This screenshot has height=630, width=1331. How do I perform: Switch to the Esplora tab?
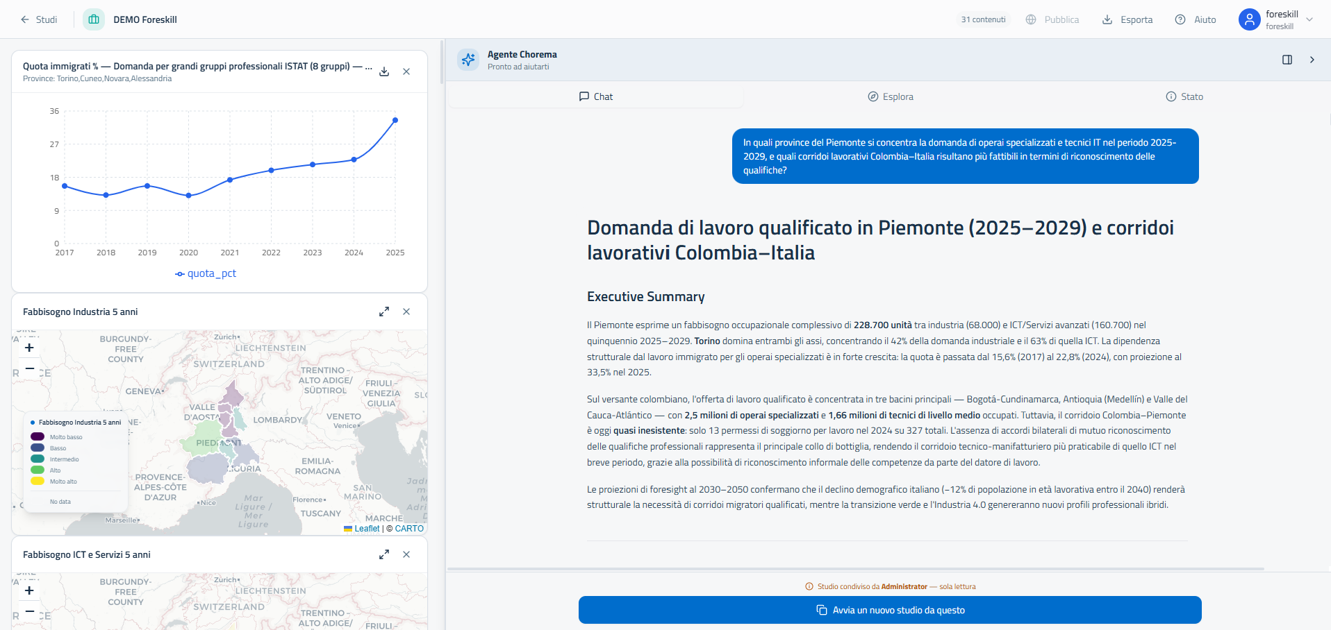tap(891, 96)
